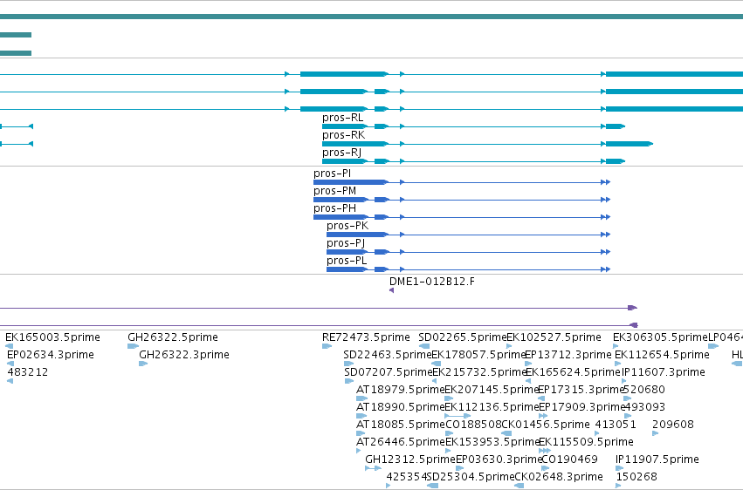The height and width of the screenshot is (490, 743).
Task: Click the GH12312.5prime EST label
Action: [409, 460]
